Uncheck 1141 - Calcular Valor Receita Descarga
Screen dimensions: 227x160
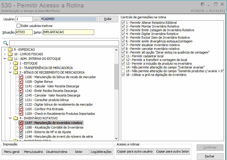[x=21, y=86]
